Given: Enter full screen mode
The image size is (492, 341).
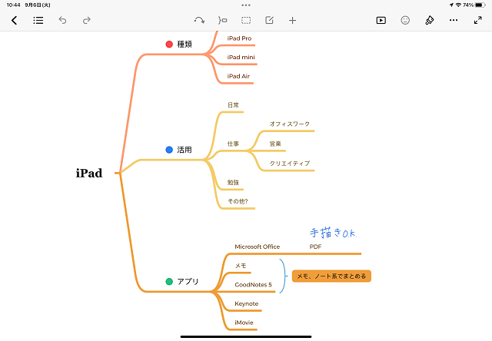Looking at the screenshot, I should click(477, 21).
